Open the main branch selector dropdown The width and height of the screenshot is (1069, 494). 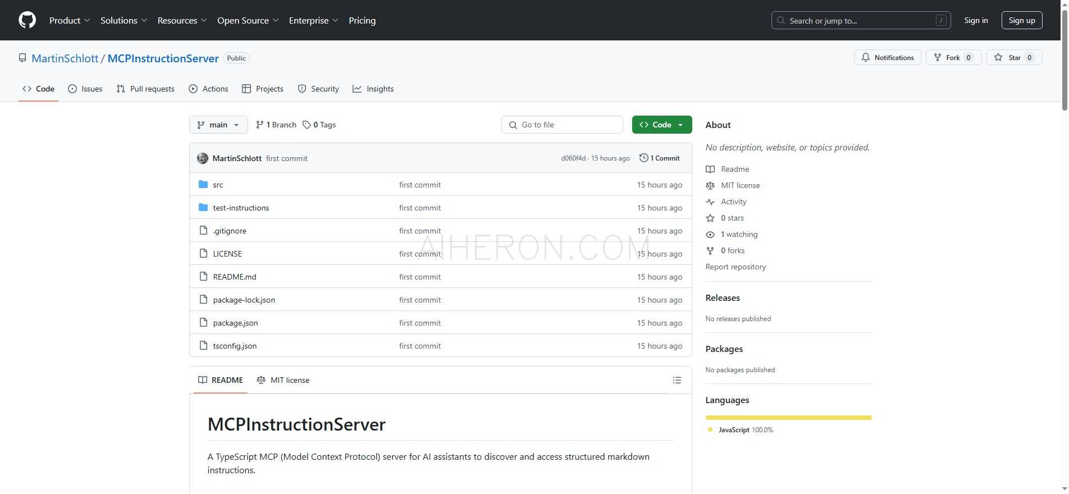(218, 125)
